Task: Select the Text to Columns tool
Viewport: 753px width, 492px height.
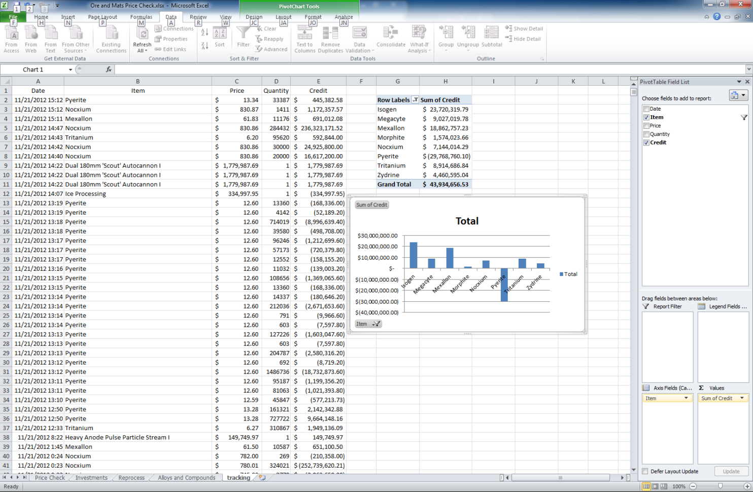Action: [304, 38]
